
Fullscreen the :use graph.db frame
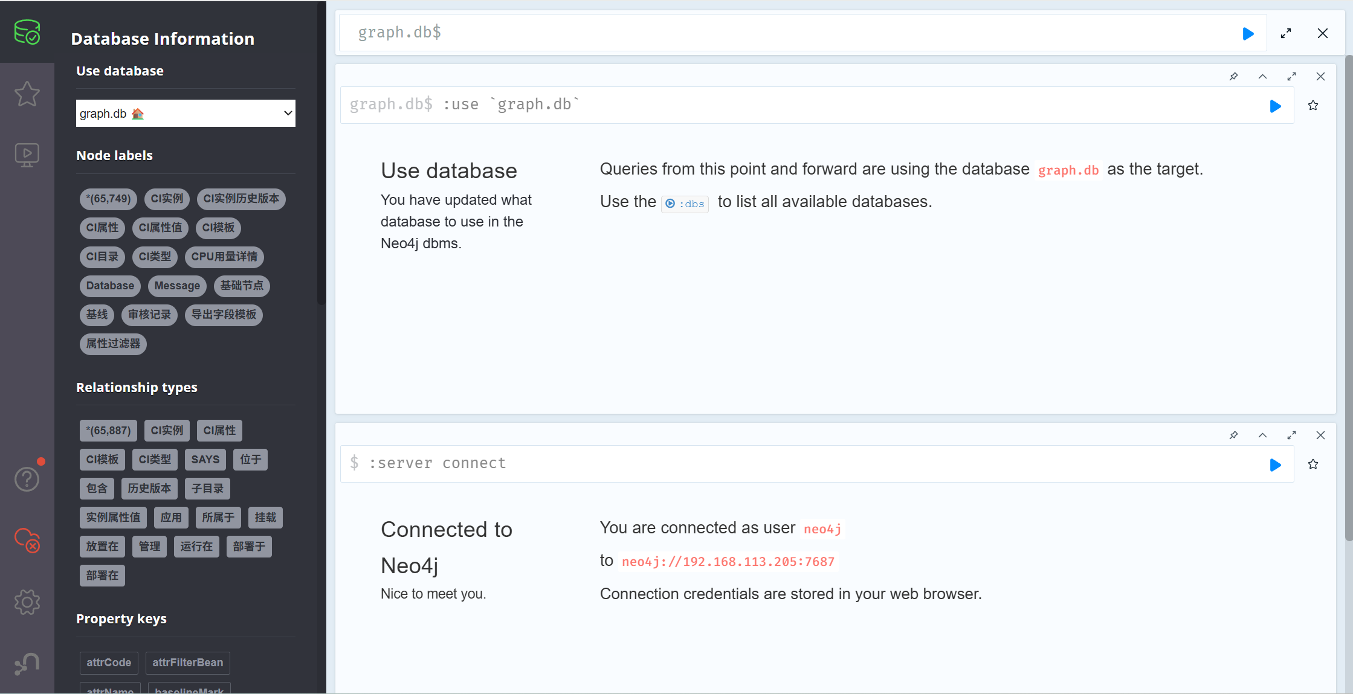coord(1292,76)
